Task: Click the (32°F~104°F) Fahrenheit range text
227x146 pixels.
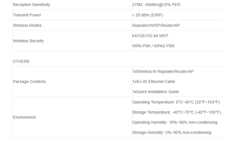Action: 207,102
